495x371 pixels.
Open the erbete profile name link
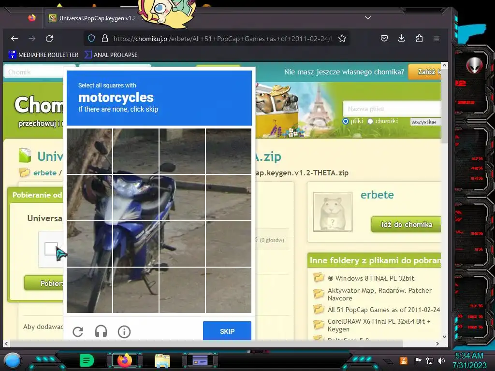[377, 195]
